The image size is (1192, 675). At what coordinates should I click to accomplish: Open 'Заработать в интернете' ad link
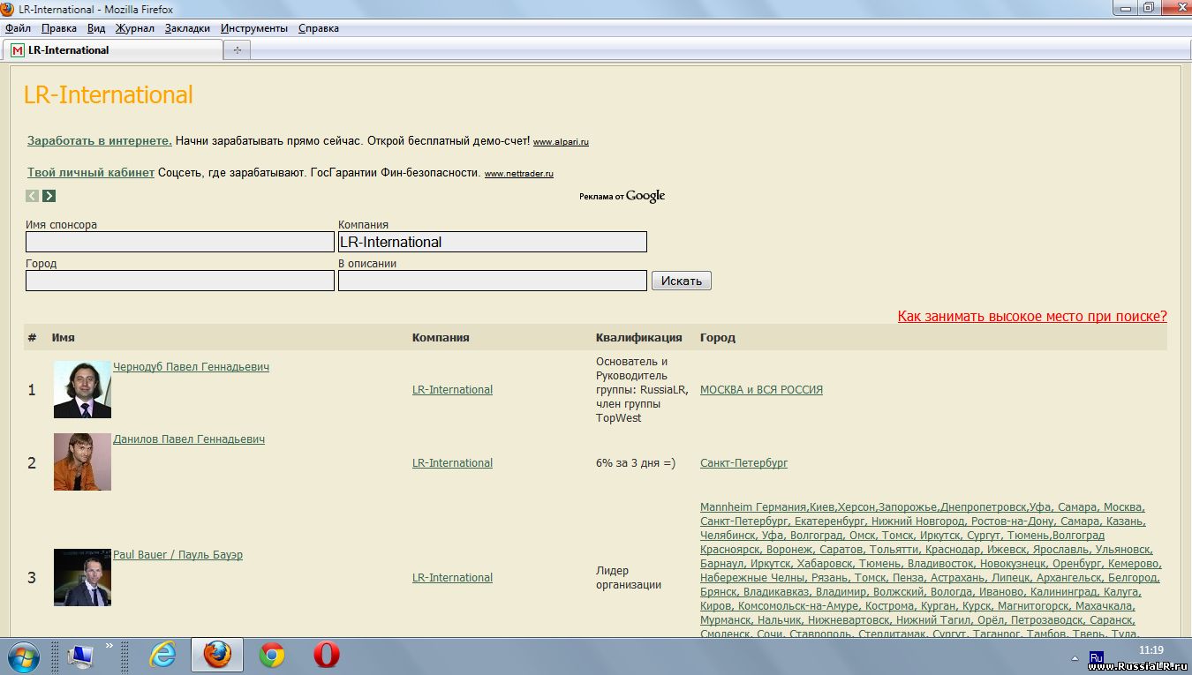pyautogui.click(x=100, y=140)
